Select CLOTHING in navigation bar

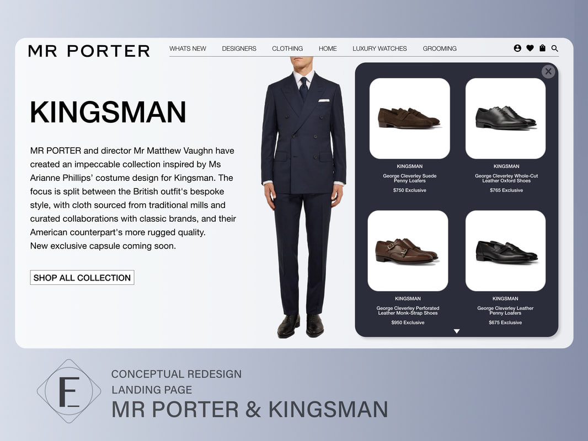[x=287, y=49]
